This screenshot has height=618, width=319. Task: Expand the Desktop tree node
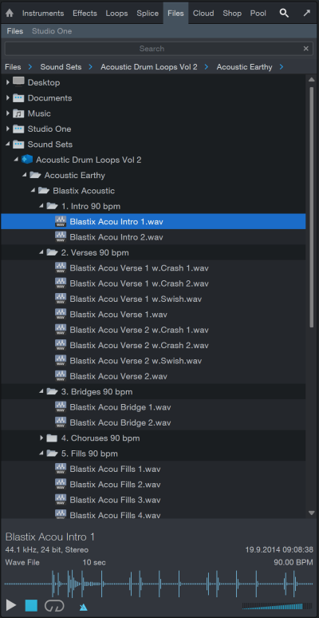[x=7, y=82]
